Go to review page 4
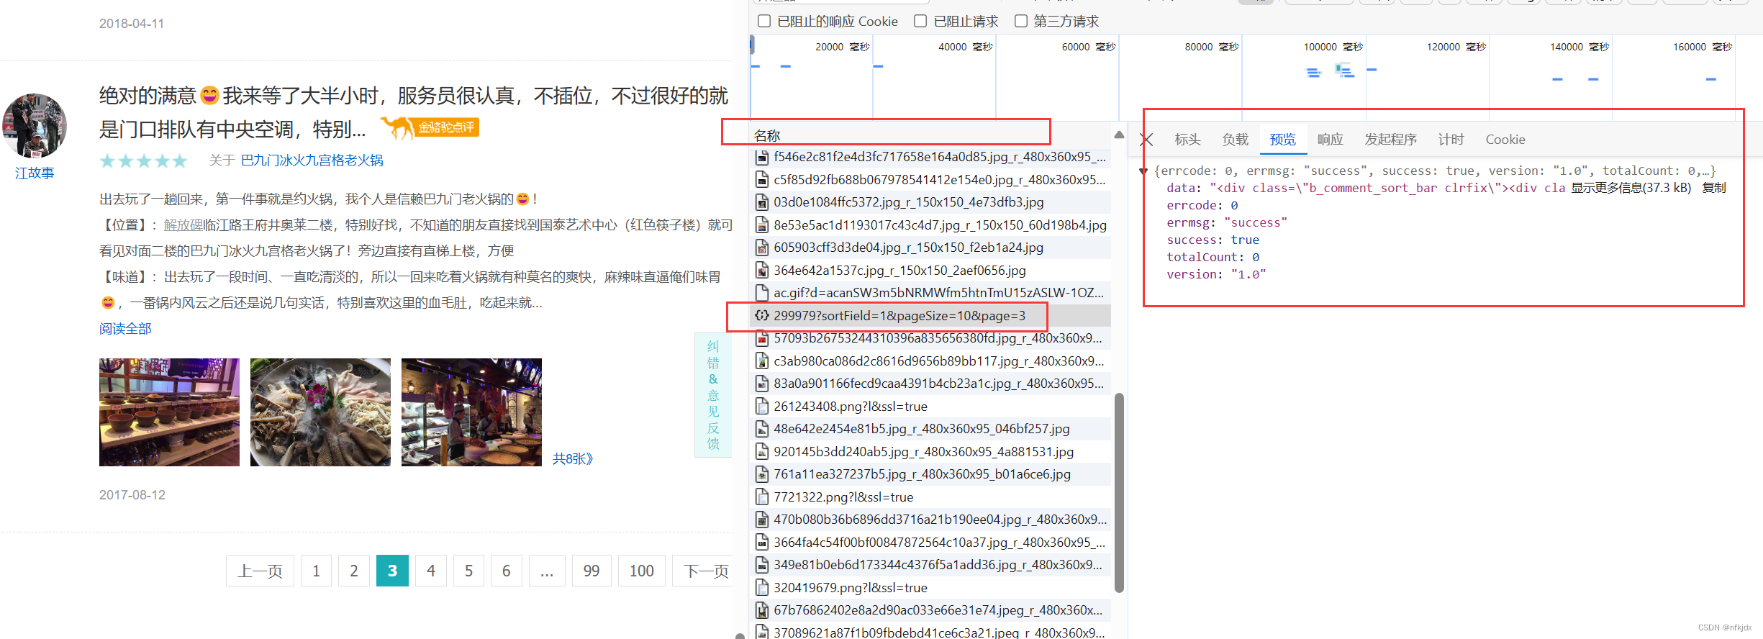 [x=431, y=571]
